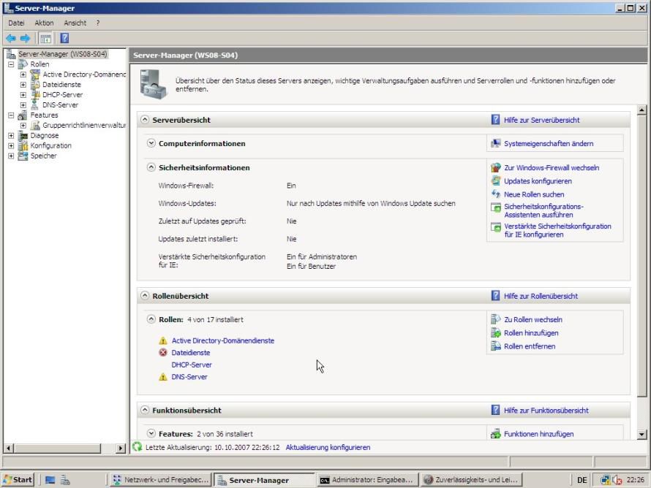
Task: Click the Funktionen hinzufügen icon
Action: pos(496,434)
